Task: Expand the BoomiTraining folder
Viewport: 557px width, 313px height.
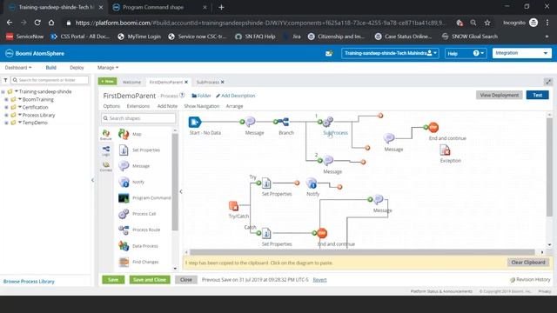Action: click(x=6, y=99)
